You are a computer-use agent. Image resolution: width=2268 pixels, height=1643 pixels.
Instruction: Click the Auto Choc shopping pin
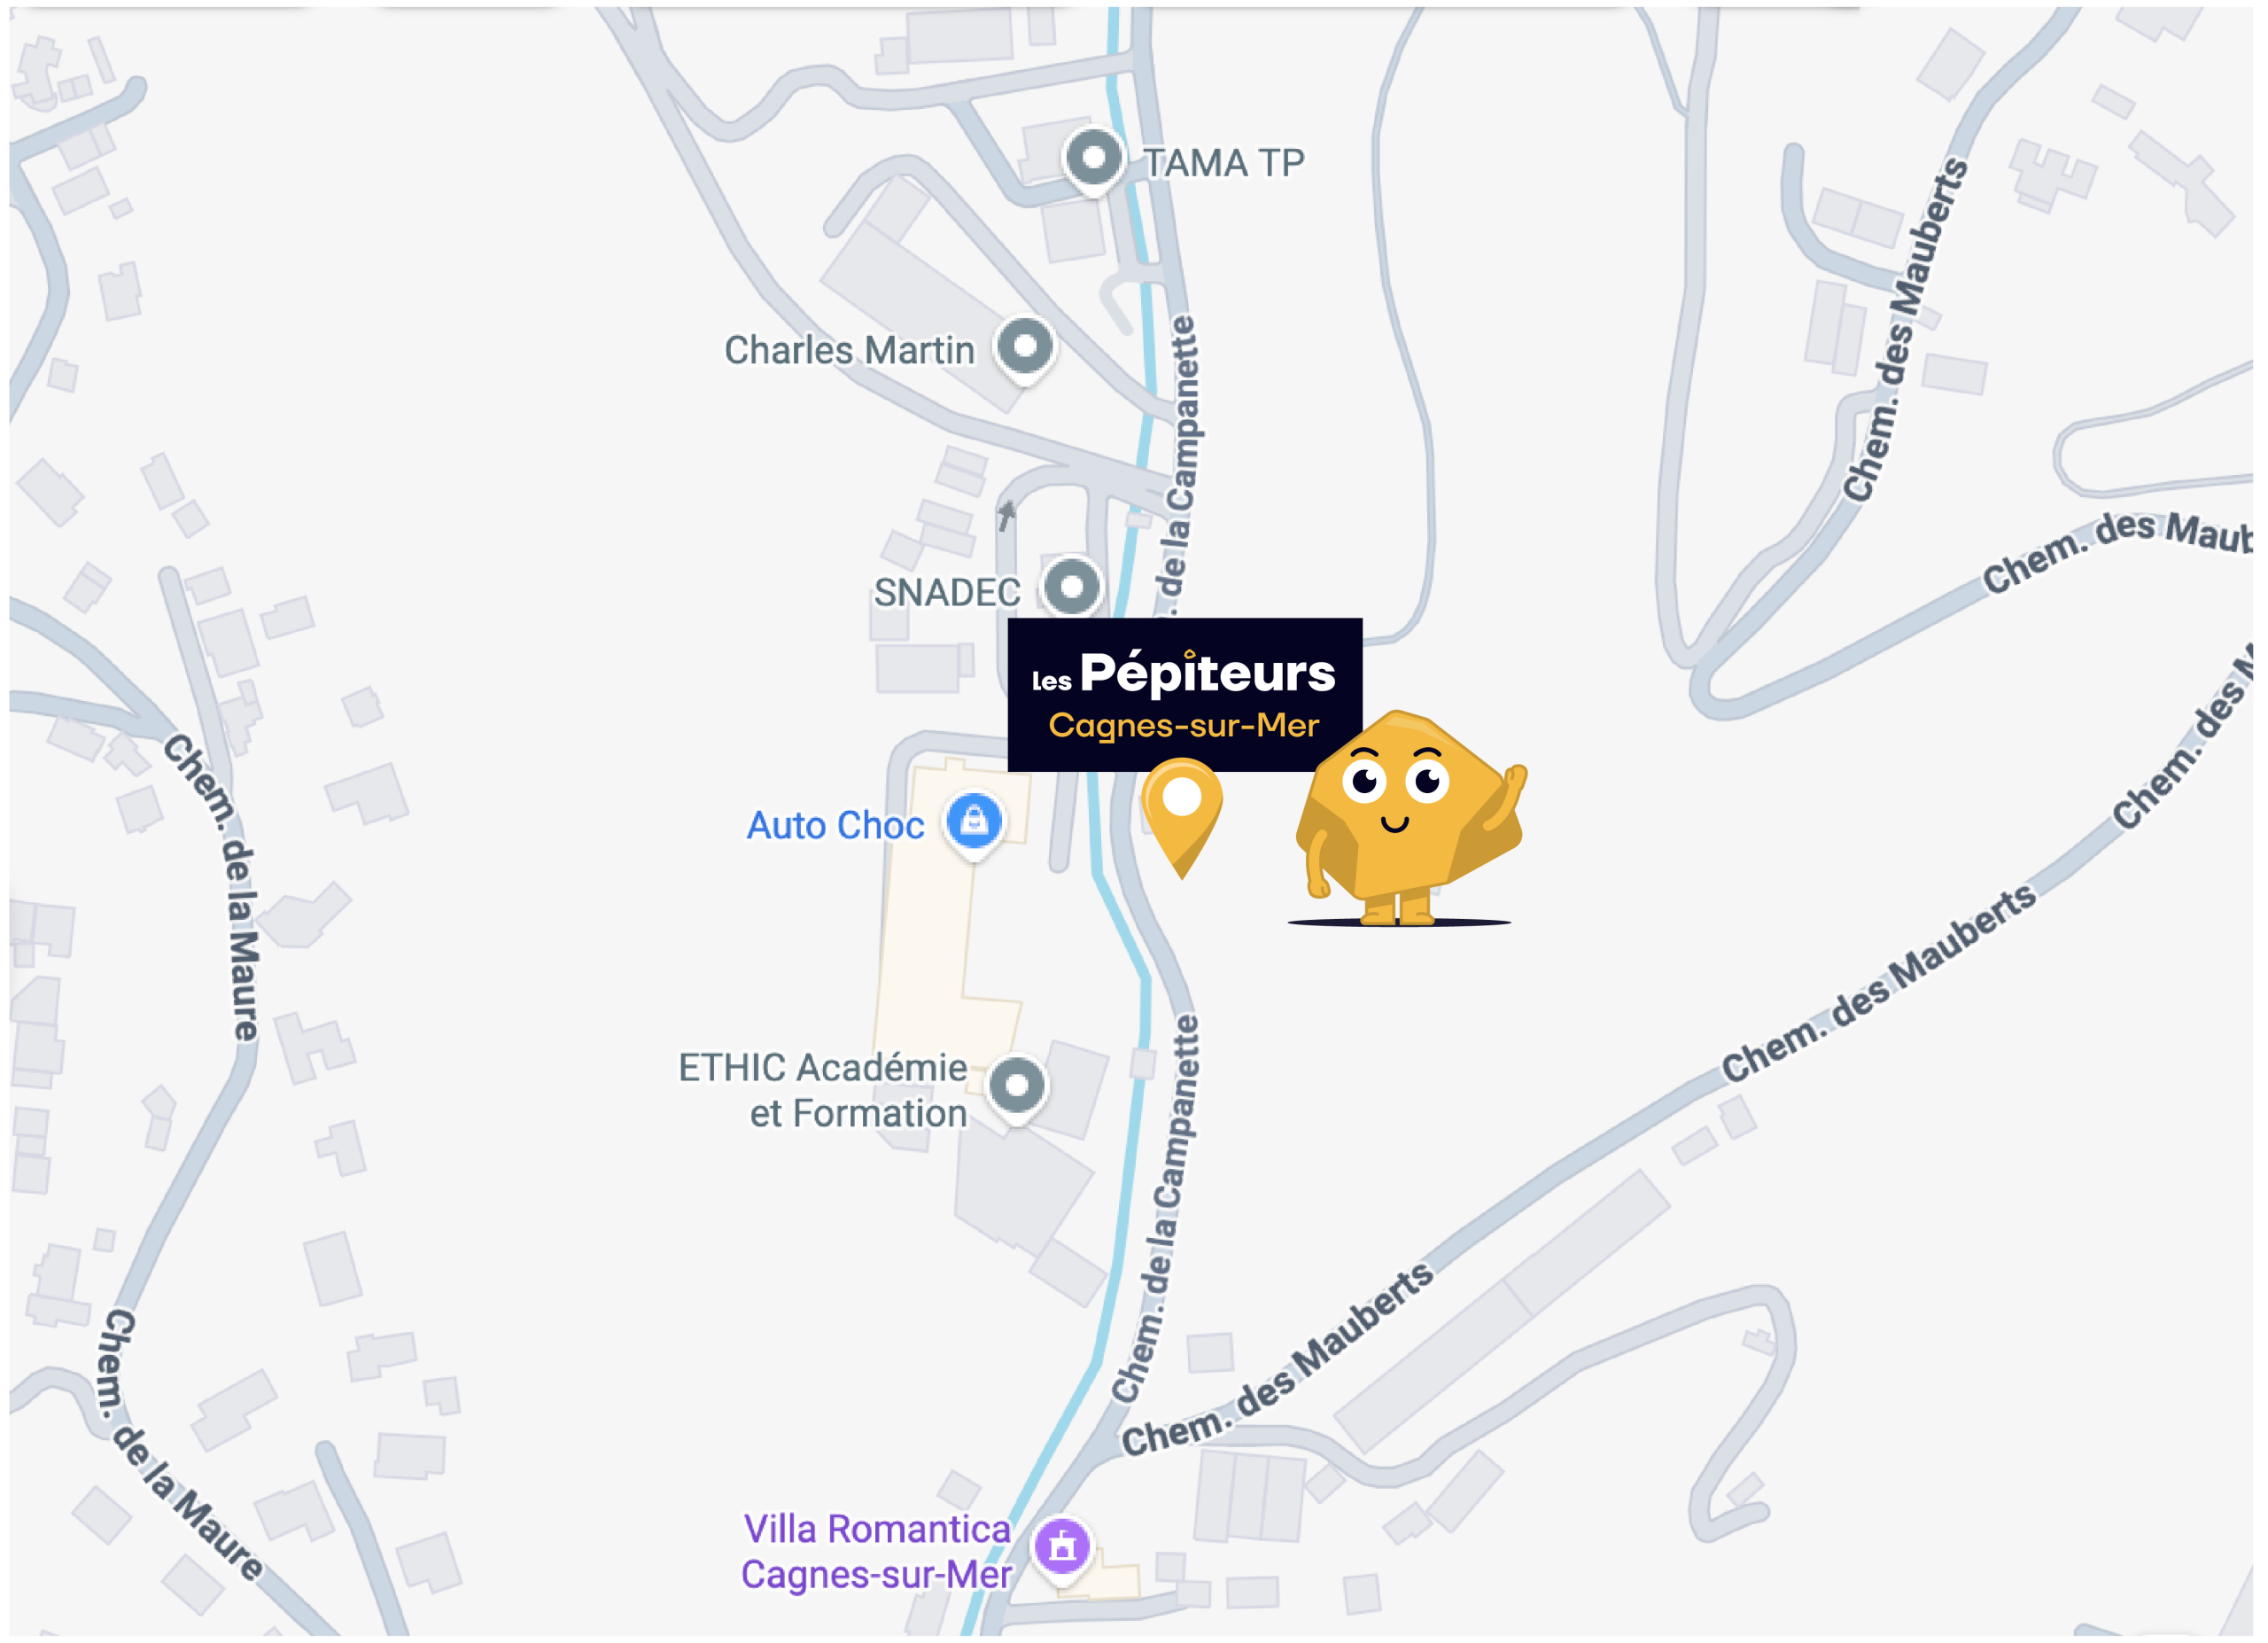point(974,825)
